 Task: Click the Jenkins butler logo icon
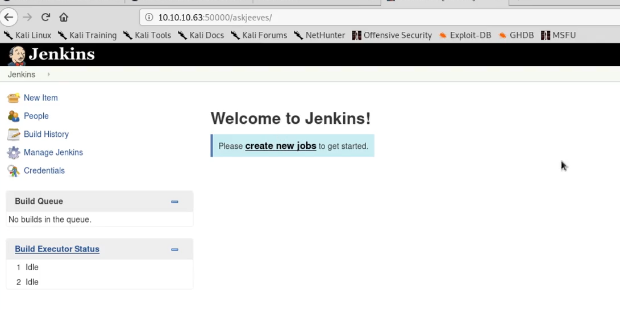(x=17, y=55)
